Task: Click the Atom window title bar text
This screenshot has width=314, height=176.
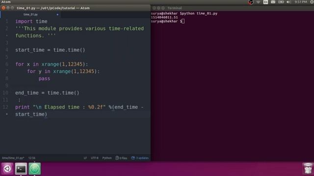Action: pos(53,8)
